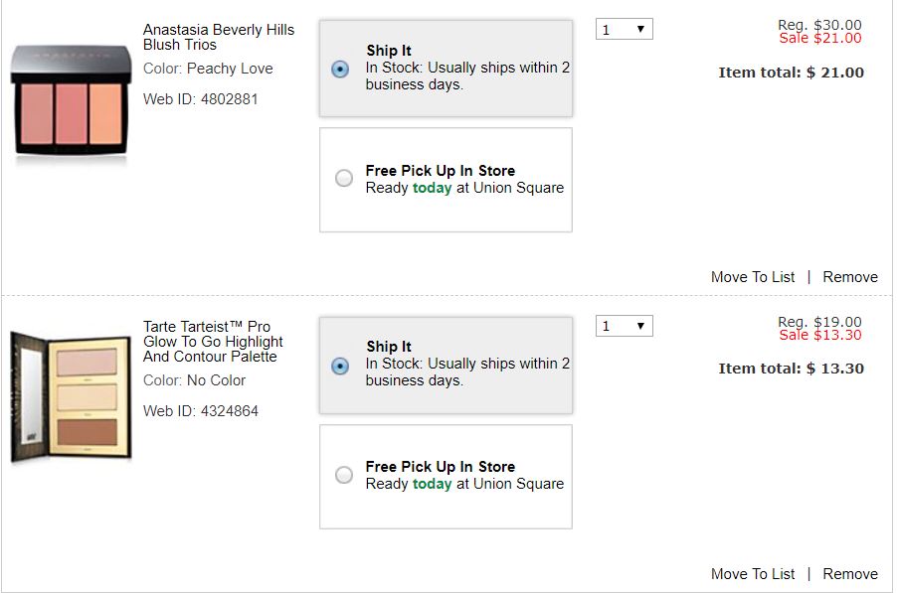897x593 pixels.
Task: Remove Anastasia Blush Trios from bag
Action: 850,277
